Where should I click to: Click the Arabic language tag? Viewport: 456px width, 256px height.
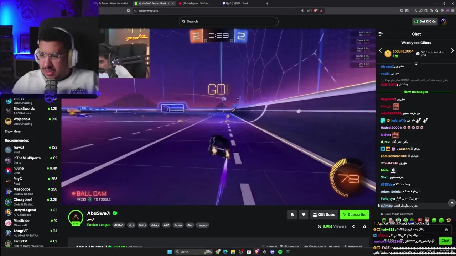tap(119, 225)
